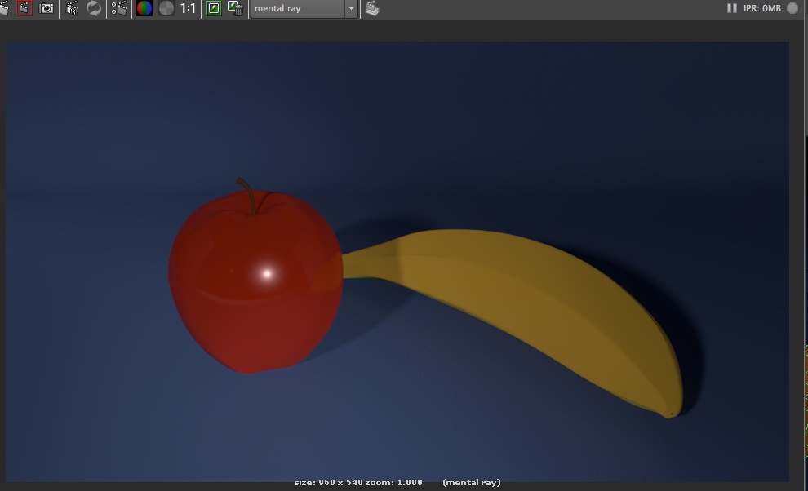Image resolution: width=808 pixels, height=491 pixels.
Task: Open the Render Settings window icon
Action: pyautogui.click(x=118, y=8)
